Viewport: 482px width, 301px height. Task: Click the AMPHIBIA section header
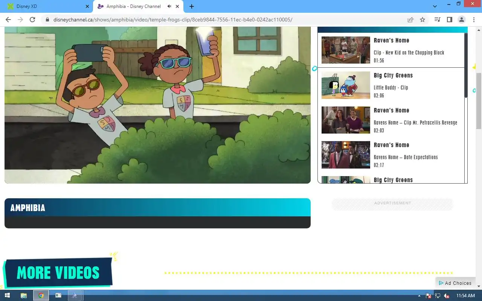coord(157,207)
